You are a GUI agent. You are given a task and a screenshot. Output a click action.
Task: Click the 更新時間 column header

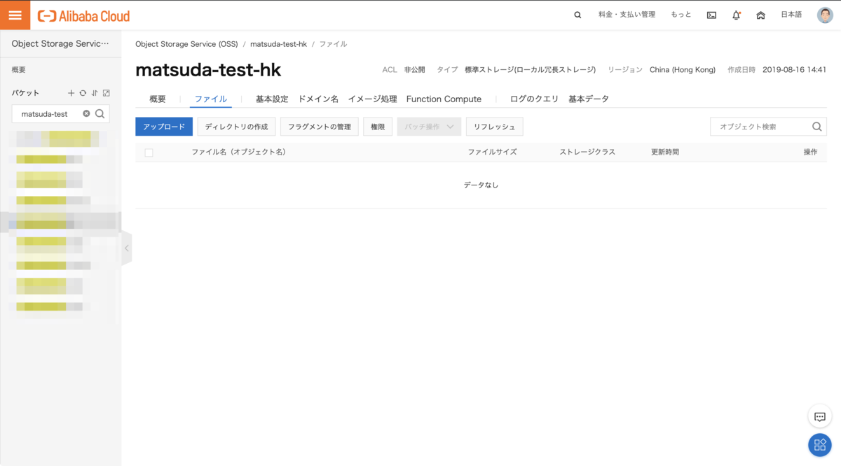pos(665,152)
